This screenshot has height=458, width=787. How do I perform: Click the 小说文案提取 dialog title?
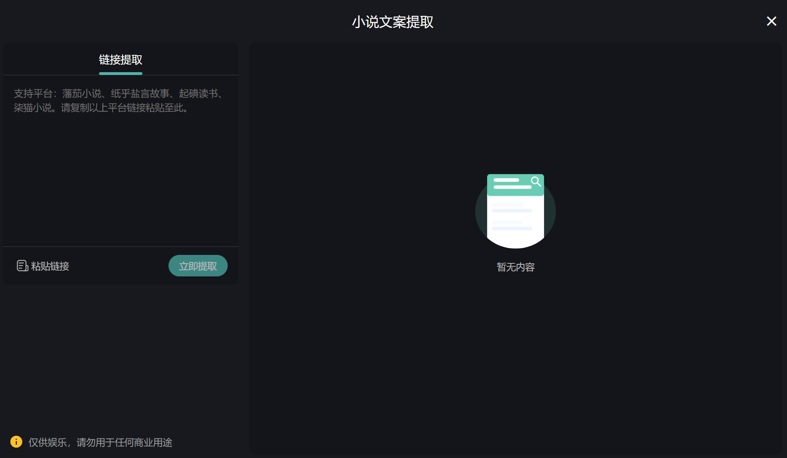pyautogui.click(x=393, y=22)
